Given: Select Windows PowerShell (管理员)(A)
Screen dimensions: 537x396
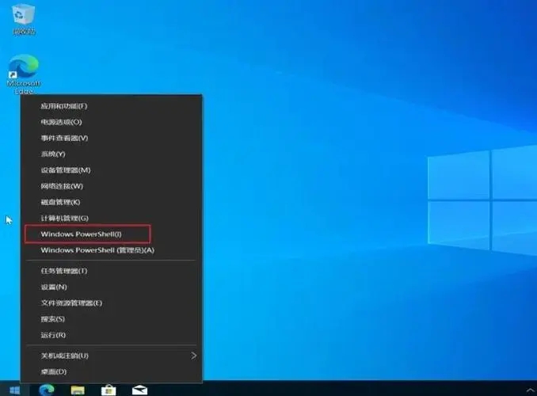Looking at the screenshot, I should [x=97, y=250].
